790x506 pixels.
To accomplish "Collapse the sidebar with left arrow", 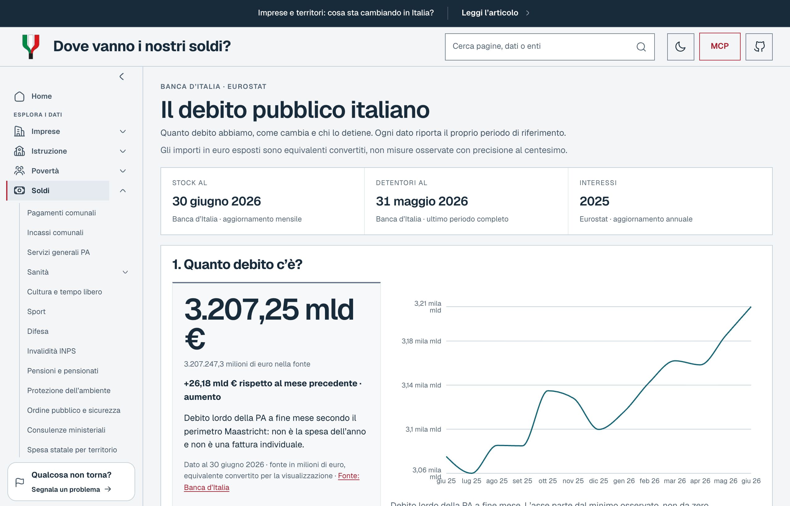I will pos(122,77).
